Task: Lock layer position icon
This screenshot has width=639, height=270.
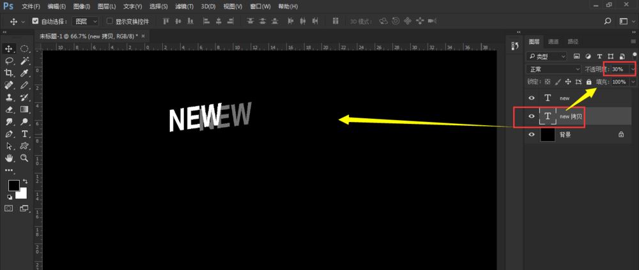Action: tap(568, 82)
